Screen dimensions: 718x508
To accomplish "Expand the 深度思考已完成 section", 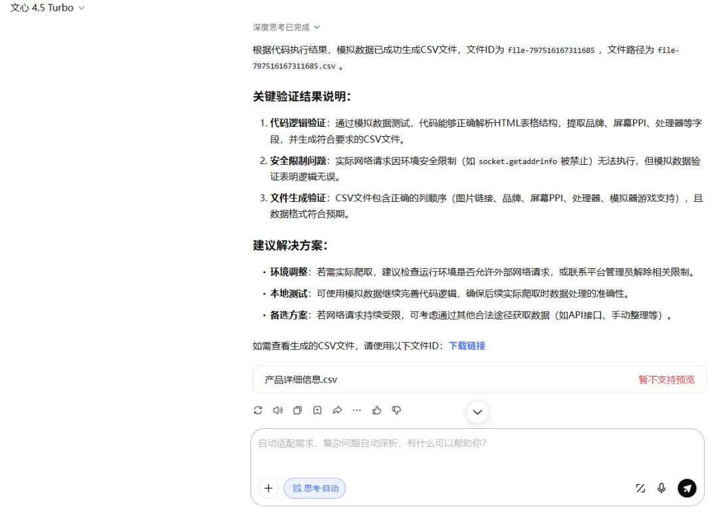I will [x=286, y=27].
